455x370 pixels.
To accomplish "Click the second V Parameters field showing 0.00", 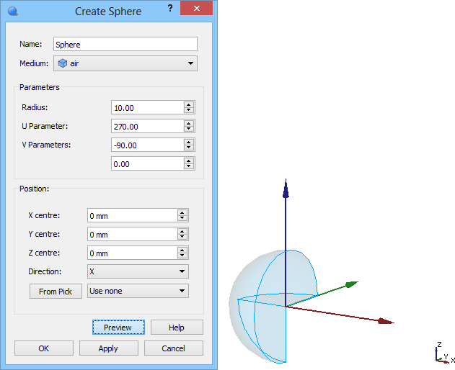I will click(x=147, y=163).
